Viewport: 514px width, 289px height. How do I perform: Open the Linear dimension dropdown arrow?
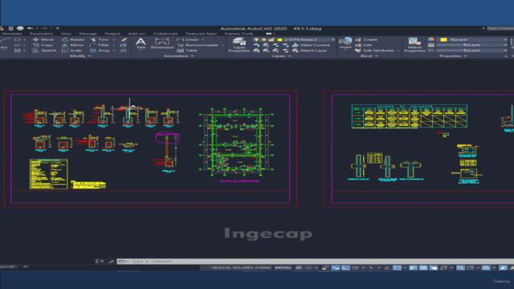click(x=203, y=39)
